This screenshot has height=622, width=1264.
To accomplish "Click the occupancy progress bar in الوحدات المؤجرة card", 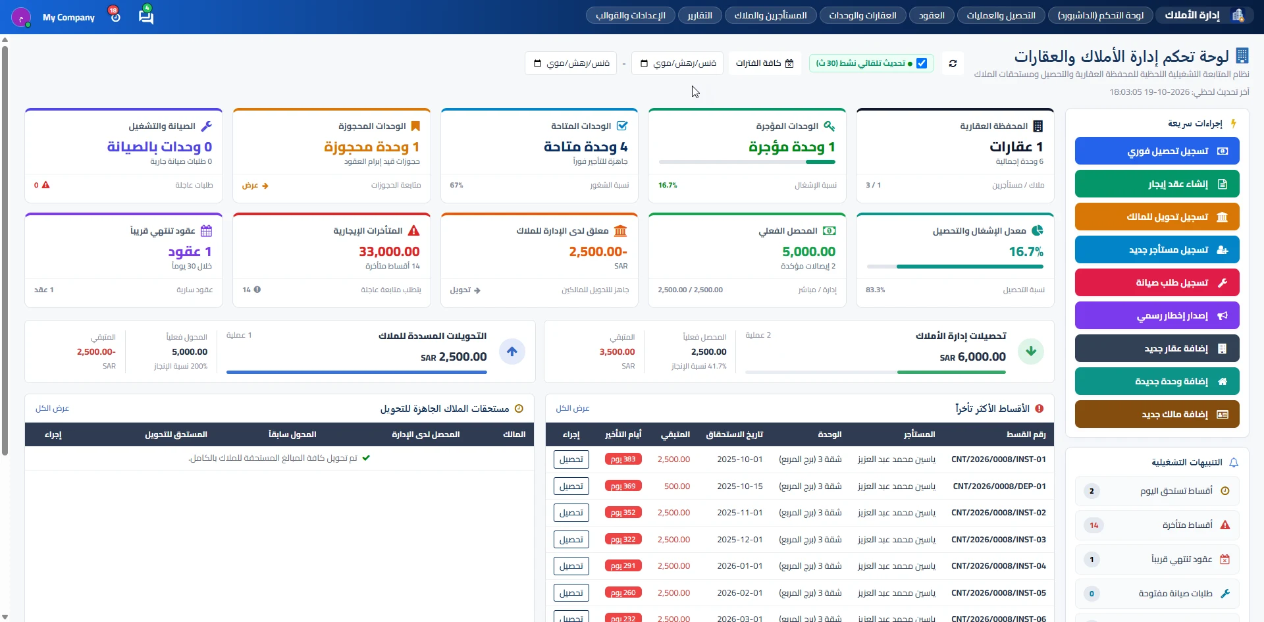I will [747, 161].
